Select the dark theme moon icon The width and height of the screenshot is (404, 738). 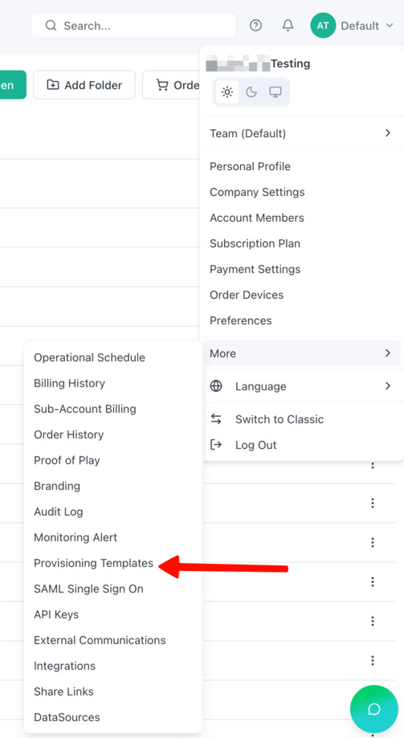click(251, 92)
